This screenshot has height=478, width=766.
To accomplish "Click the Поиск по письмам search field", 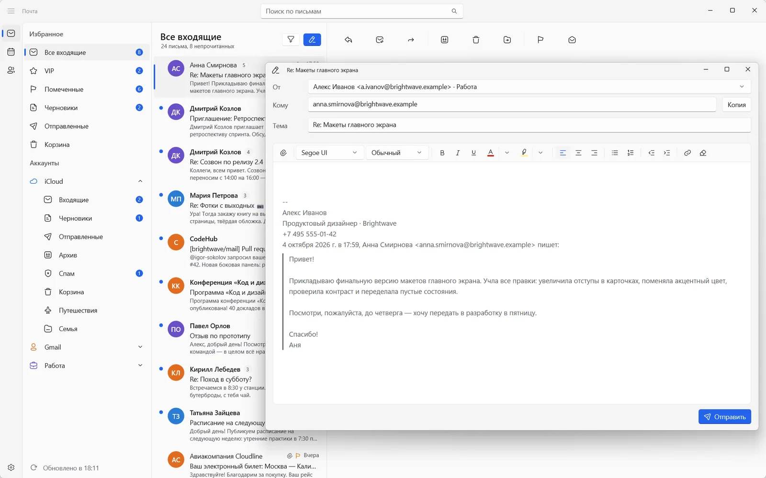I will [x=361, y=11].
